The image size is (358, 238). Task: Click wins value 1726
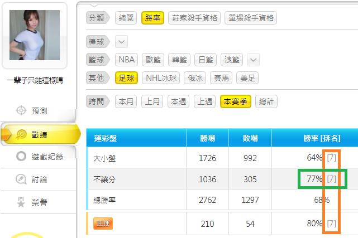pos(207,158)
